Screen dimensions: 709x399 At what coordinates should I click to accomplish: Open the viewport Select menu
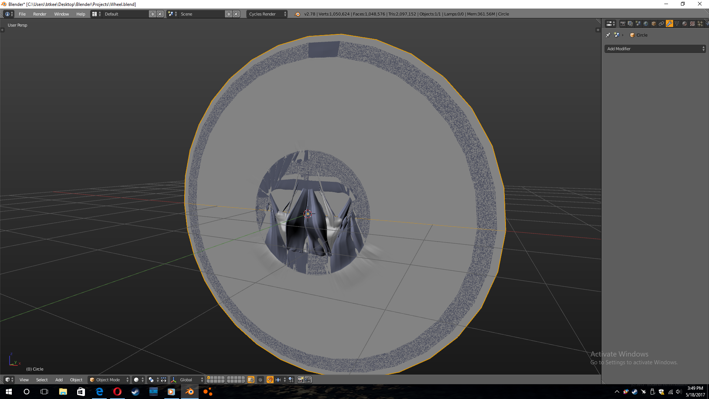pyautogui.click(x=42, y=380)
